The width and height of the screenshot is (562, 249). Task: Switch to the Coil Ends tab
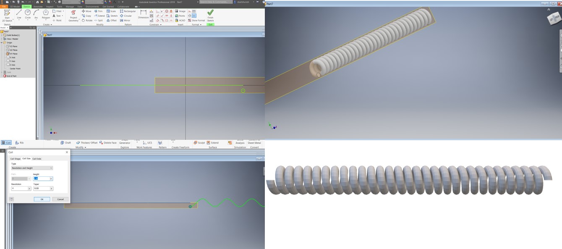pyautogui.click(x=37, y=159)
